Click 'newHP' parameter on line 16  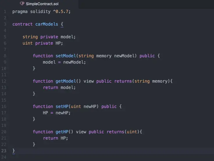coord(90,107)
